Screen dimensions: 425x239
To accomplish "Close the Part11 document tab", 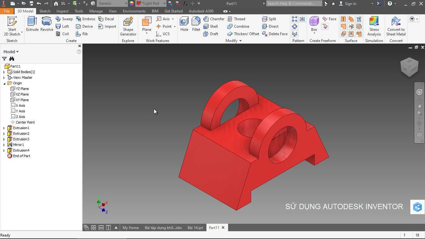I will pos(223,227).
